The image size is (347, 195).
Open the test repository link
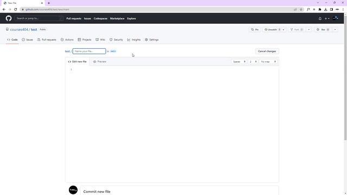34,29
